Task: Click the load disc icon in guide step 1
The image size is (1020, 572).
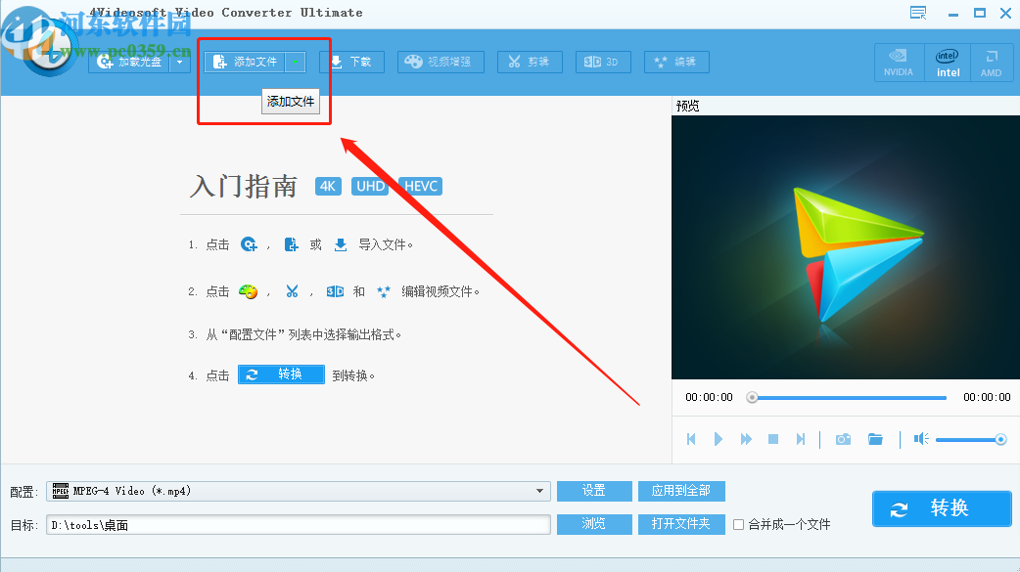Action: [x=249, y=244]
